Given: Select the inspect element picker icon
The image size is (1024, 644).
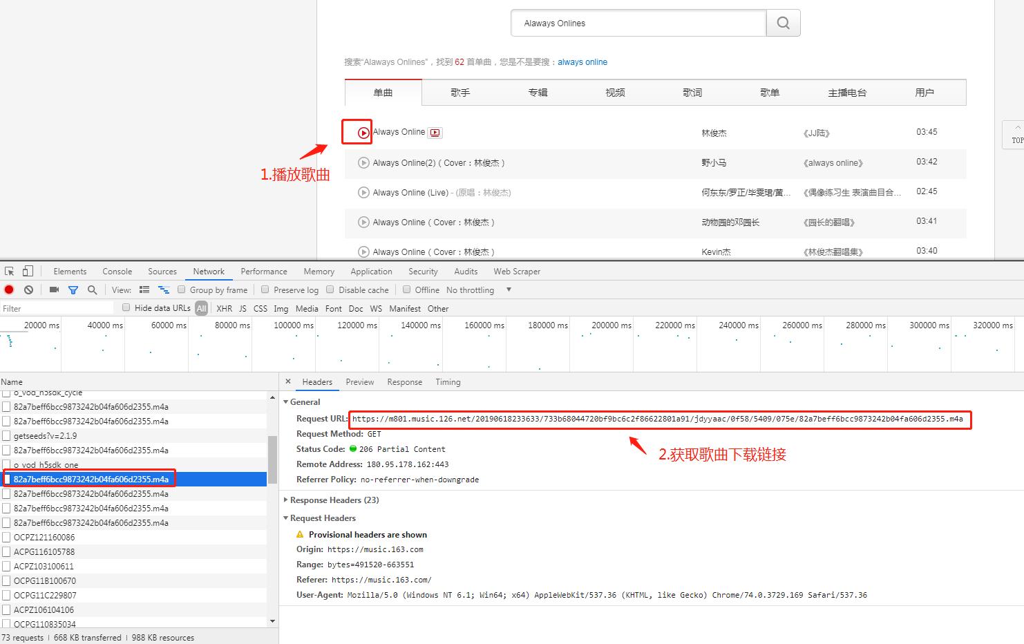Looking at the screenshot, I should (x=10, y=272).
